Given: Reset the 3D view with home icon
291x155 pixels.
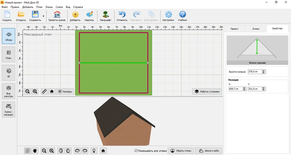Looking at the screenshot, I should pyautogui.click(x=103, y=151).
